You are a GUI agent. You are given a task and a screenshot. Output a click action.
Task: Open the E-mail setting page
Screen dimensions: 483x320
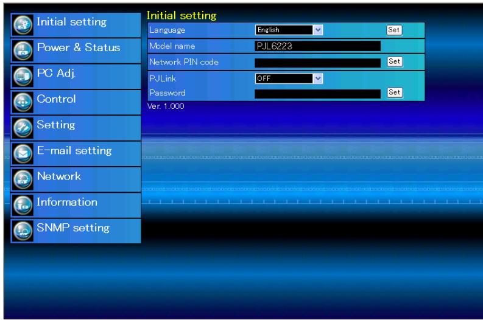[74, 151]
